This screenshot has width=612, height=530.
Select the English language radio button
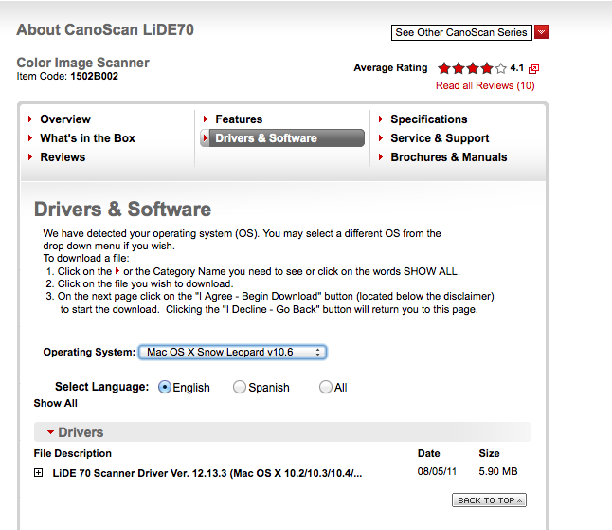point(165,387)
